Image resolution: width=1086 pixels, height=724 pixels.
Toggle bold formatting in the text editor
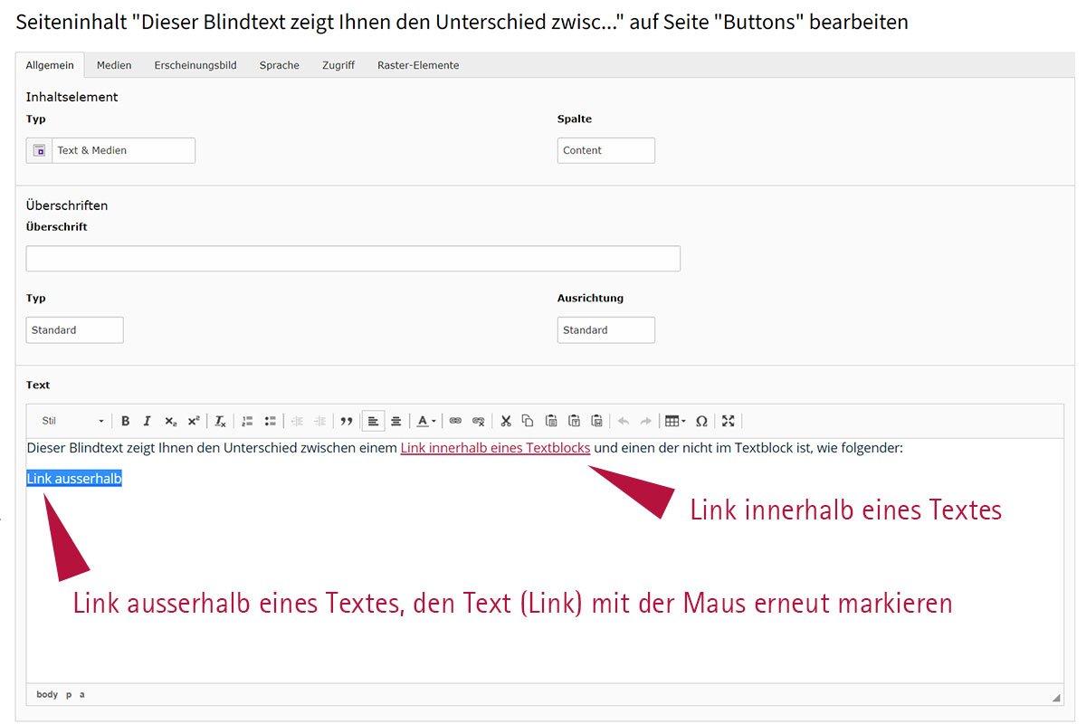[125, 421]
